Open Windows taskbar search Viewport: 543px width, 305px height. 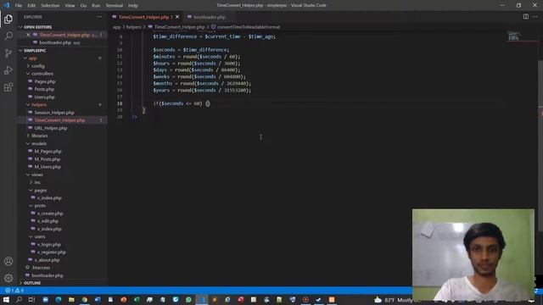pyautogui.click(x=19, y=299)
